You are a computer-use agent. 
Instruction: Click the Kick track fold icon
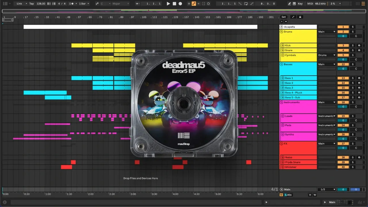(283, 45)
